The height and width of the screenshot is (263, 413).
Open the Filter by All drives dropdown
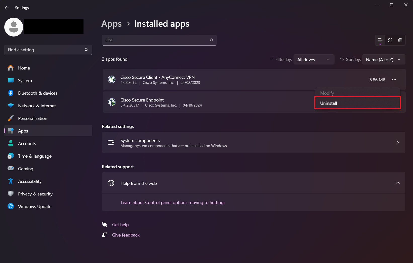click(314, 60)
